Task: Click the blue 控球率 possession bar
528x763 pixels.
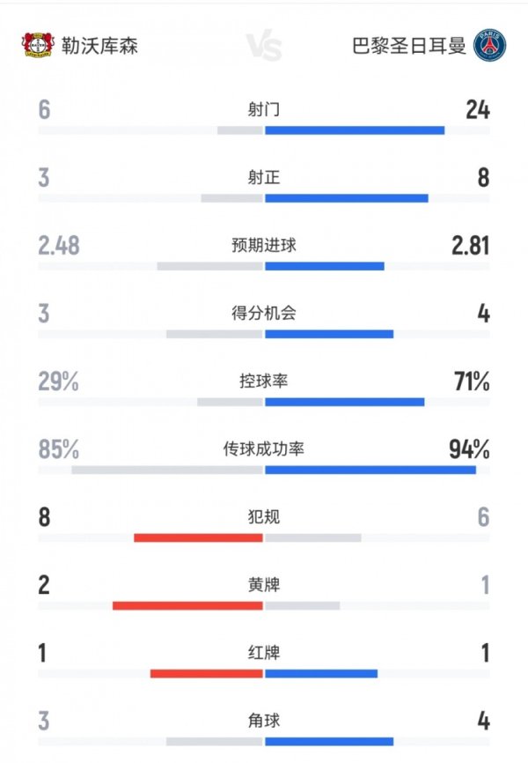Action: click(344, 402)
